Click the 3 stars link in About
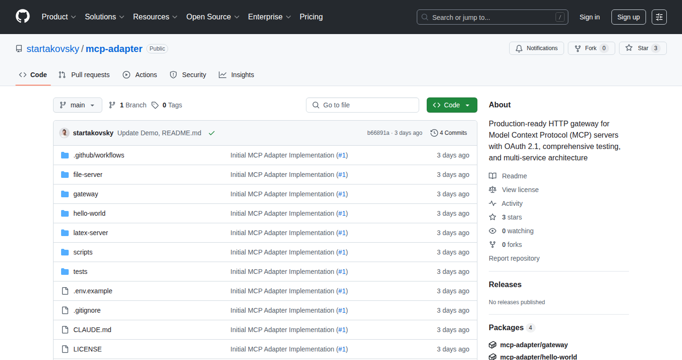This screenshot has height=360, width=682. 512,217
